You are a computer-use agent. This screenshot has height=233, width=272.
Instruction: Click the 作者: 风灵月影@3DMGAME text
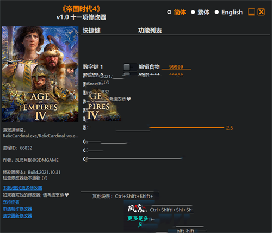click(x=30, y=160)
